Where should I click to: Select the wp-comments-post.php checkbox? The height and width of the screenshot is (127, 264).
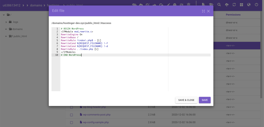click(72, 115)
